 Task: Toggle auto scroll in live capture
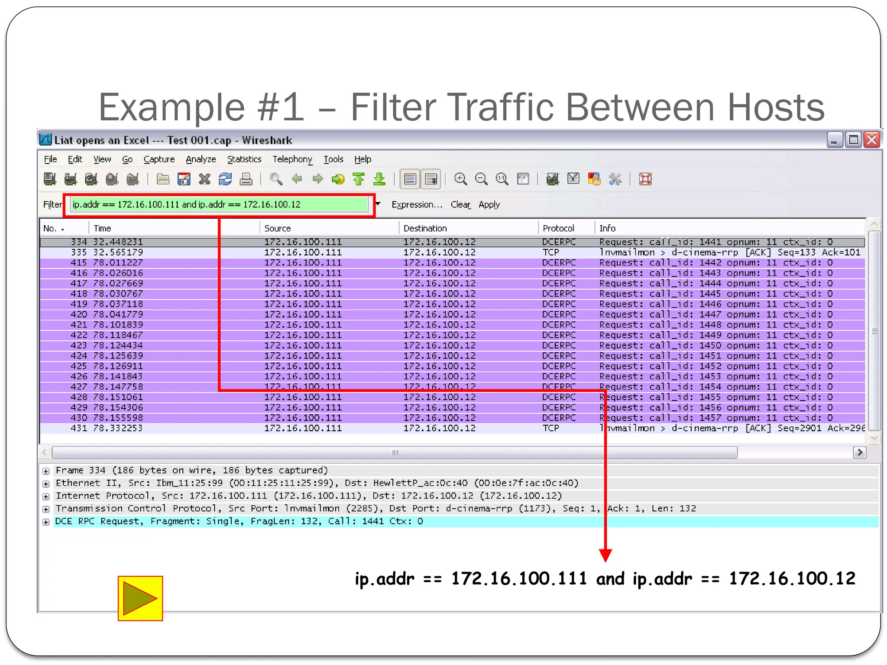tap(431, 179)
